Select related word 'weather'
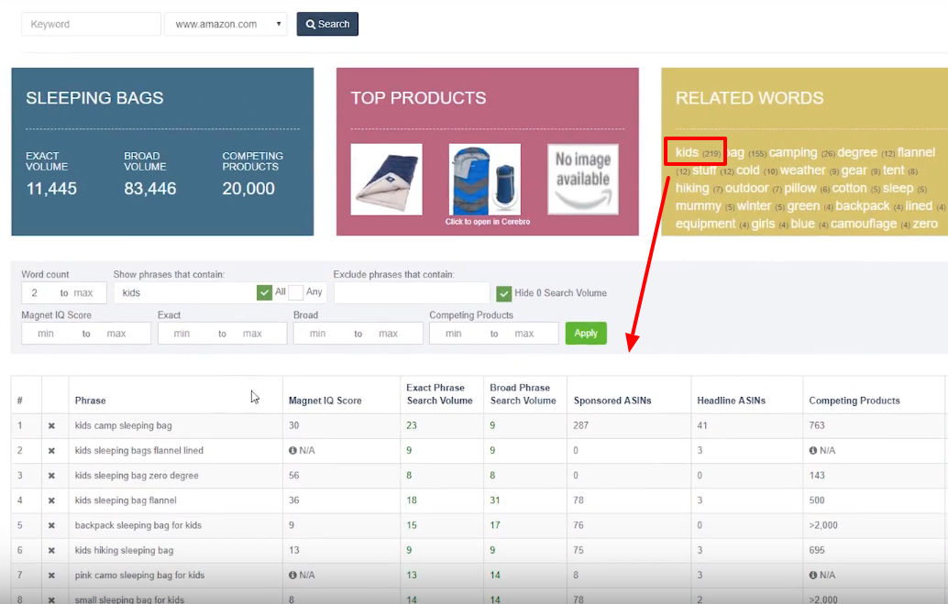Image resolution: width=948 pixels, height=604 pixels. coord(802,170)
